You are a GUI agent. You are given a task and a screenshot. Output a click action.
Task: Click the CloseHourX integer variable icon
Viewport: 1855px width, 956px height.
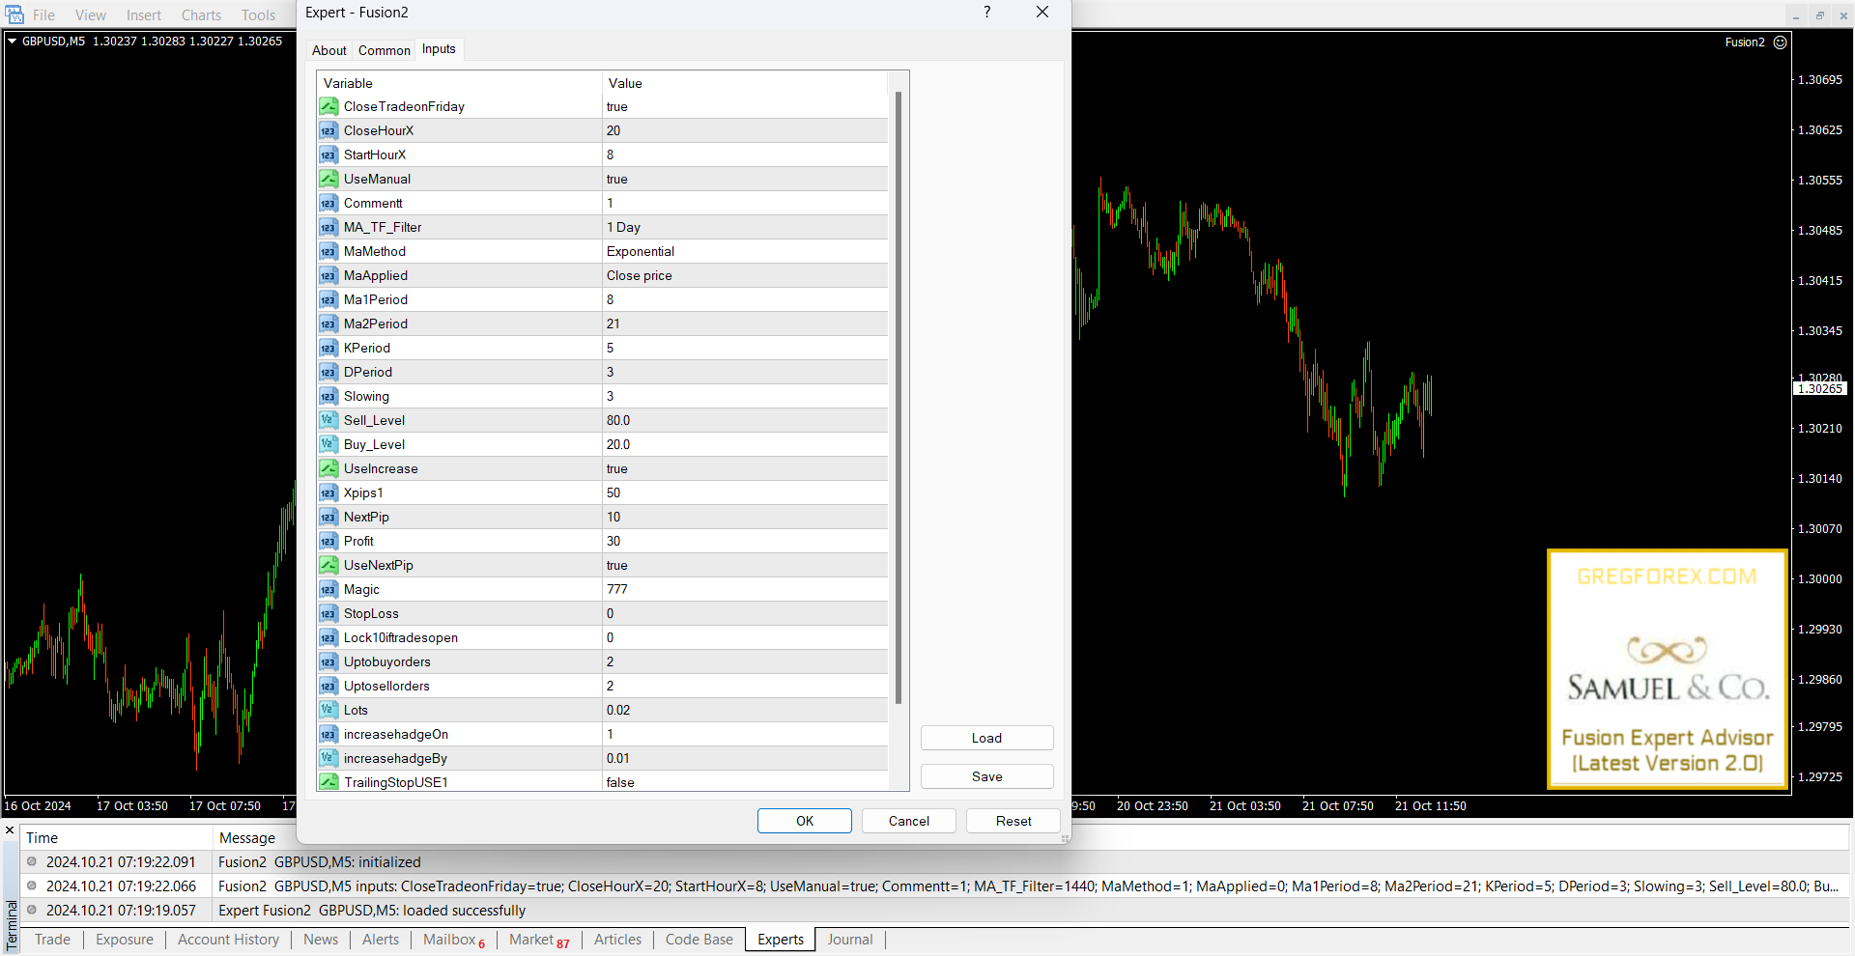point(328,130)
